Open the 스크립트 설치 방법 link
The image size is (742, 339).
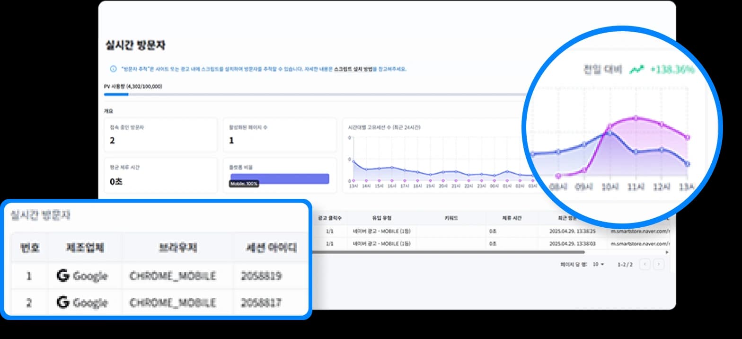353,69
